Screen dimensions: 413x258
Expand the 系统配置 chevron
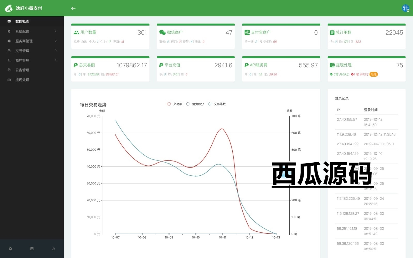click(56, 31)
